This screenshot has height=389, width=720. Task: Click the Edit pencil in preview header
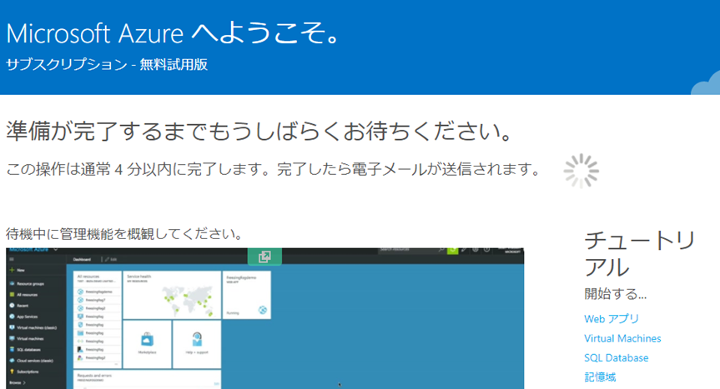click(107, 259)
